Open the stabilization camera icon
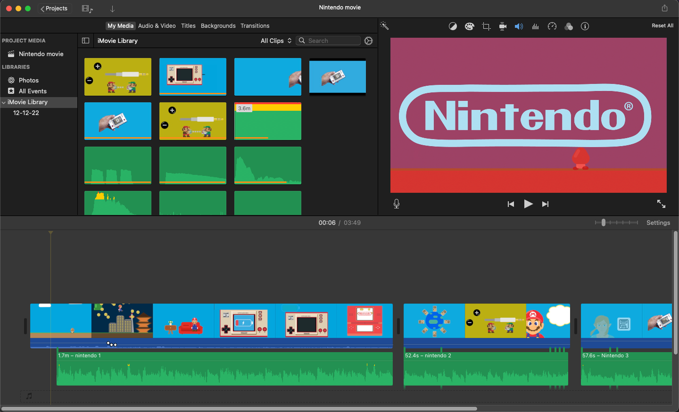This screenshot has height=412, width=679. [503, 26]
